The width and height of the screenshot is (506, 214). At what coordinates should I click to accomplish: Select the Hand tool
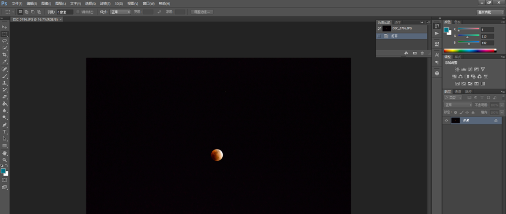(x=5, y=153)
